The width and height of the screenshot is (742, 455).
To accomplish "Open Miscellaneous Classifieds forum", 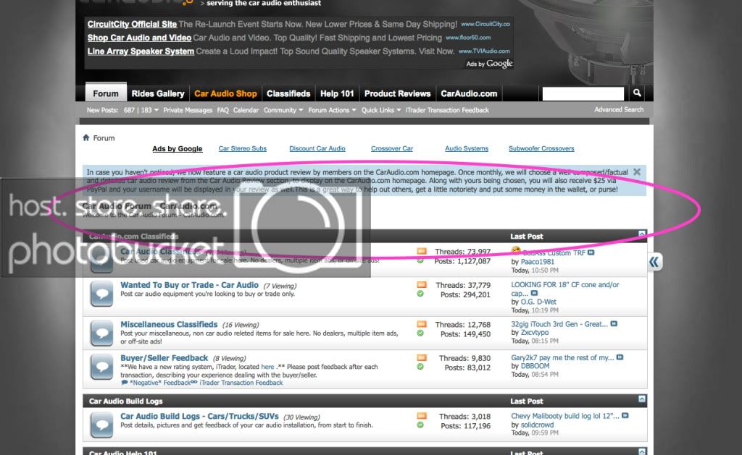I will (169, 324).
